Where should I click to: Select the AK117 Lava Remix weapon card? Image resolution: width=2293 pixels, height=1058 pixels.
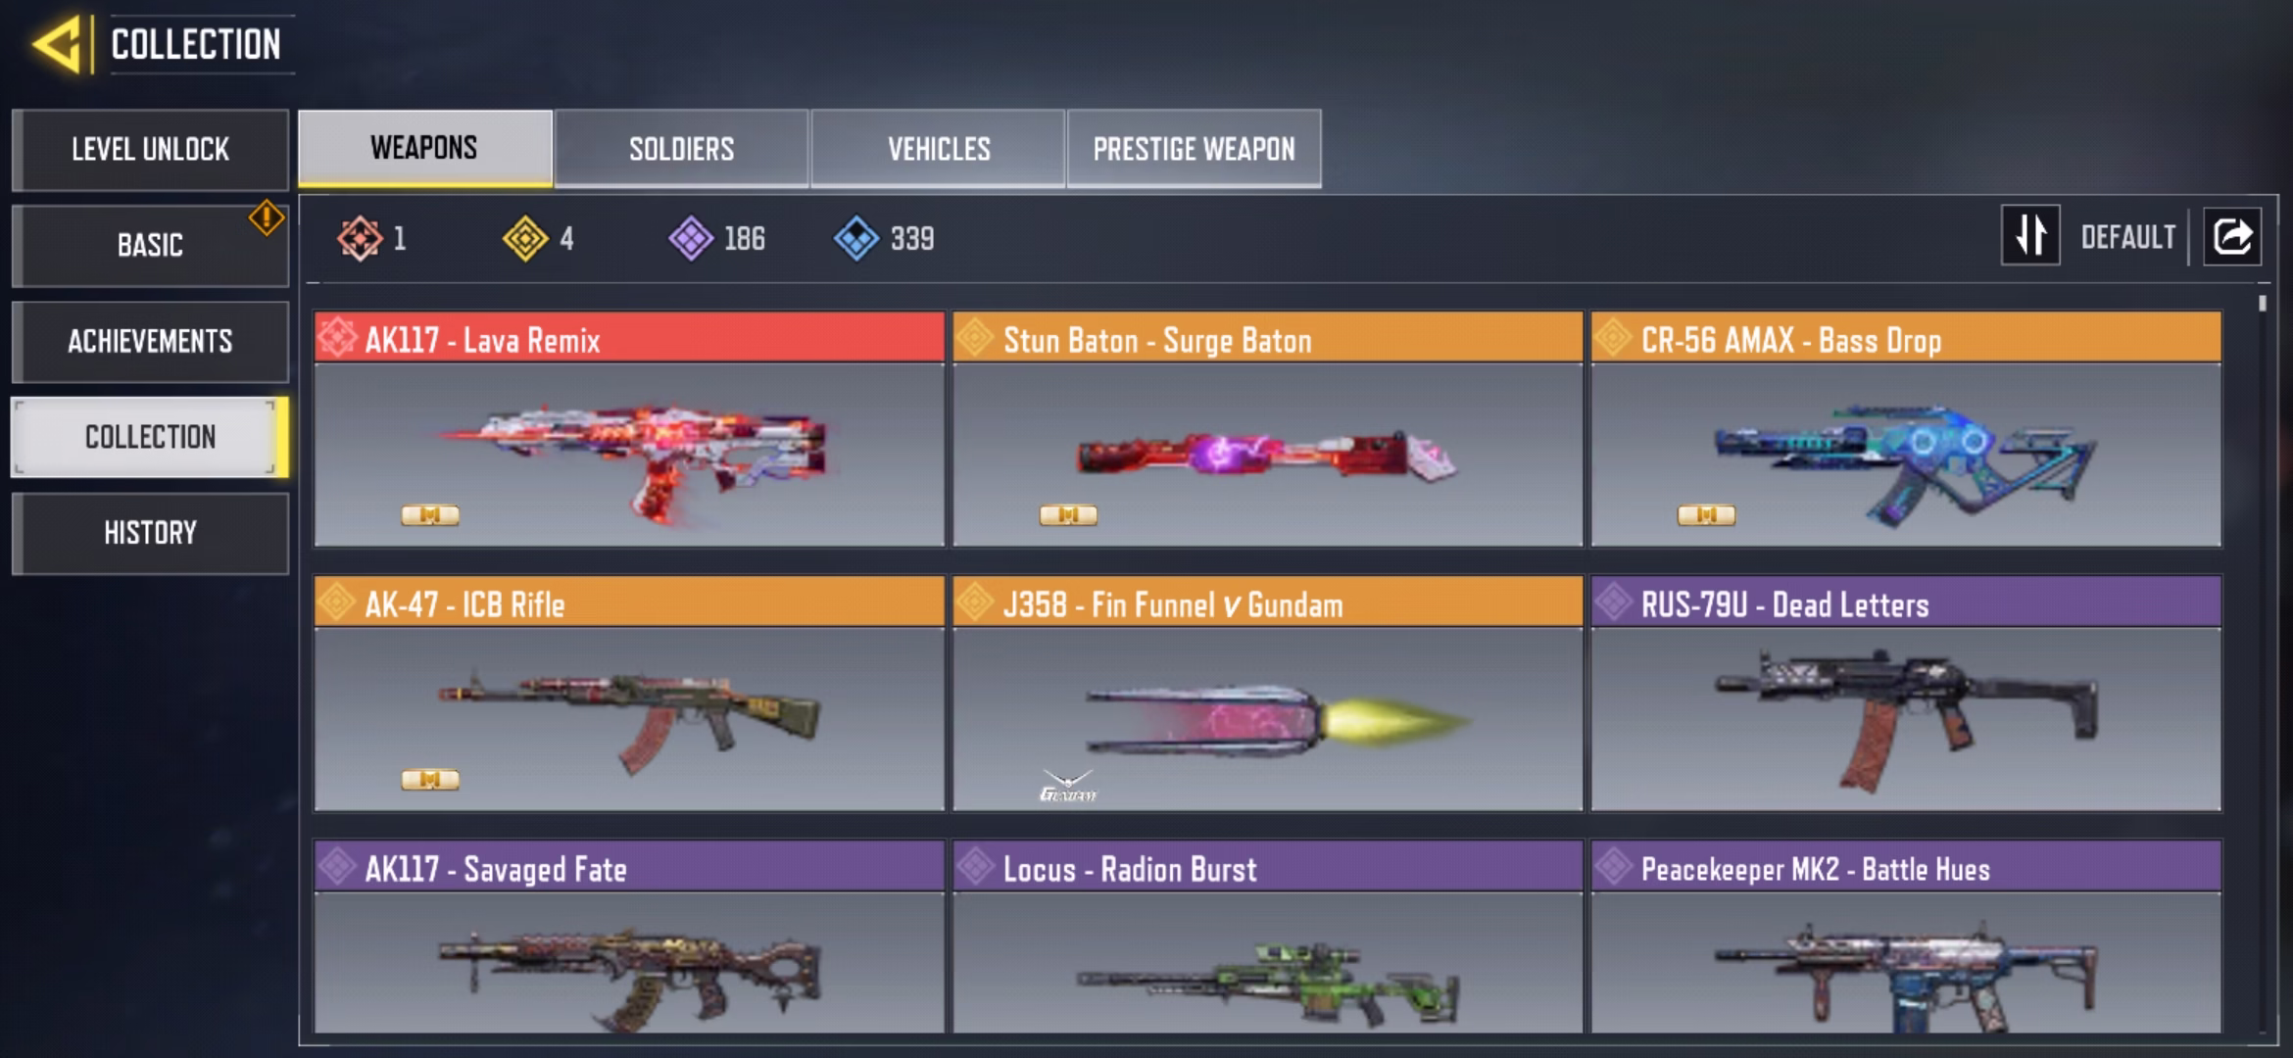click(x=629, y=429)
